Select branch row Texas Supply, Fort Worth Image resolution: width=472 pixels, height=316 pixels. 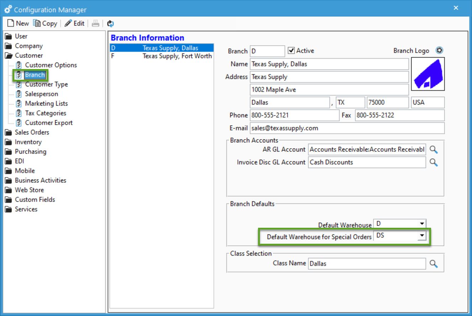pos(162,56)
